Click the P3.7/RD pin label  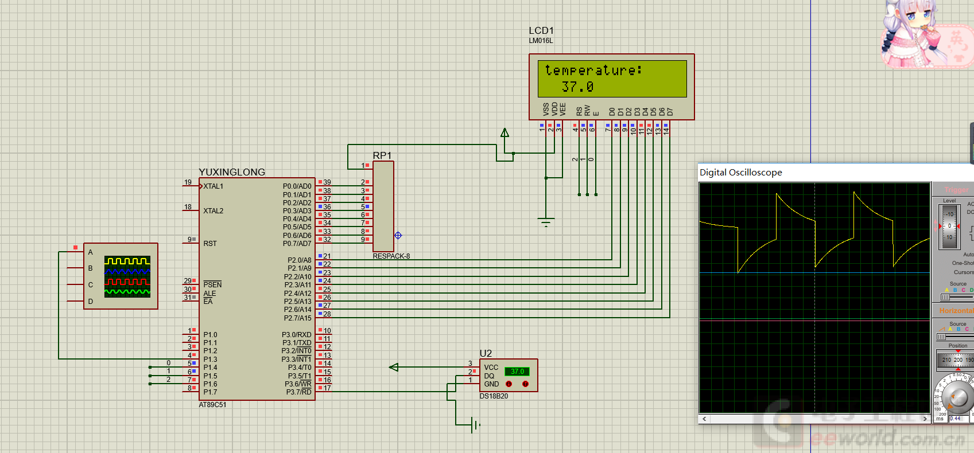coord(298,392)
